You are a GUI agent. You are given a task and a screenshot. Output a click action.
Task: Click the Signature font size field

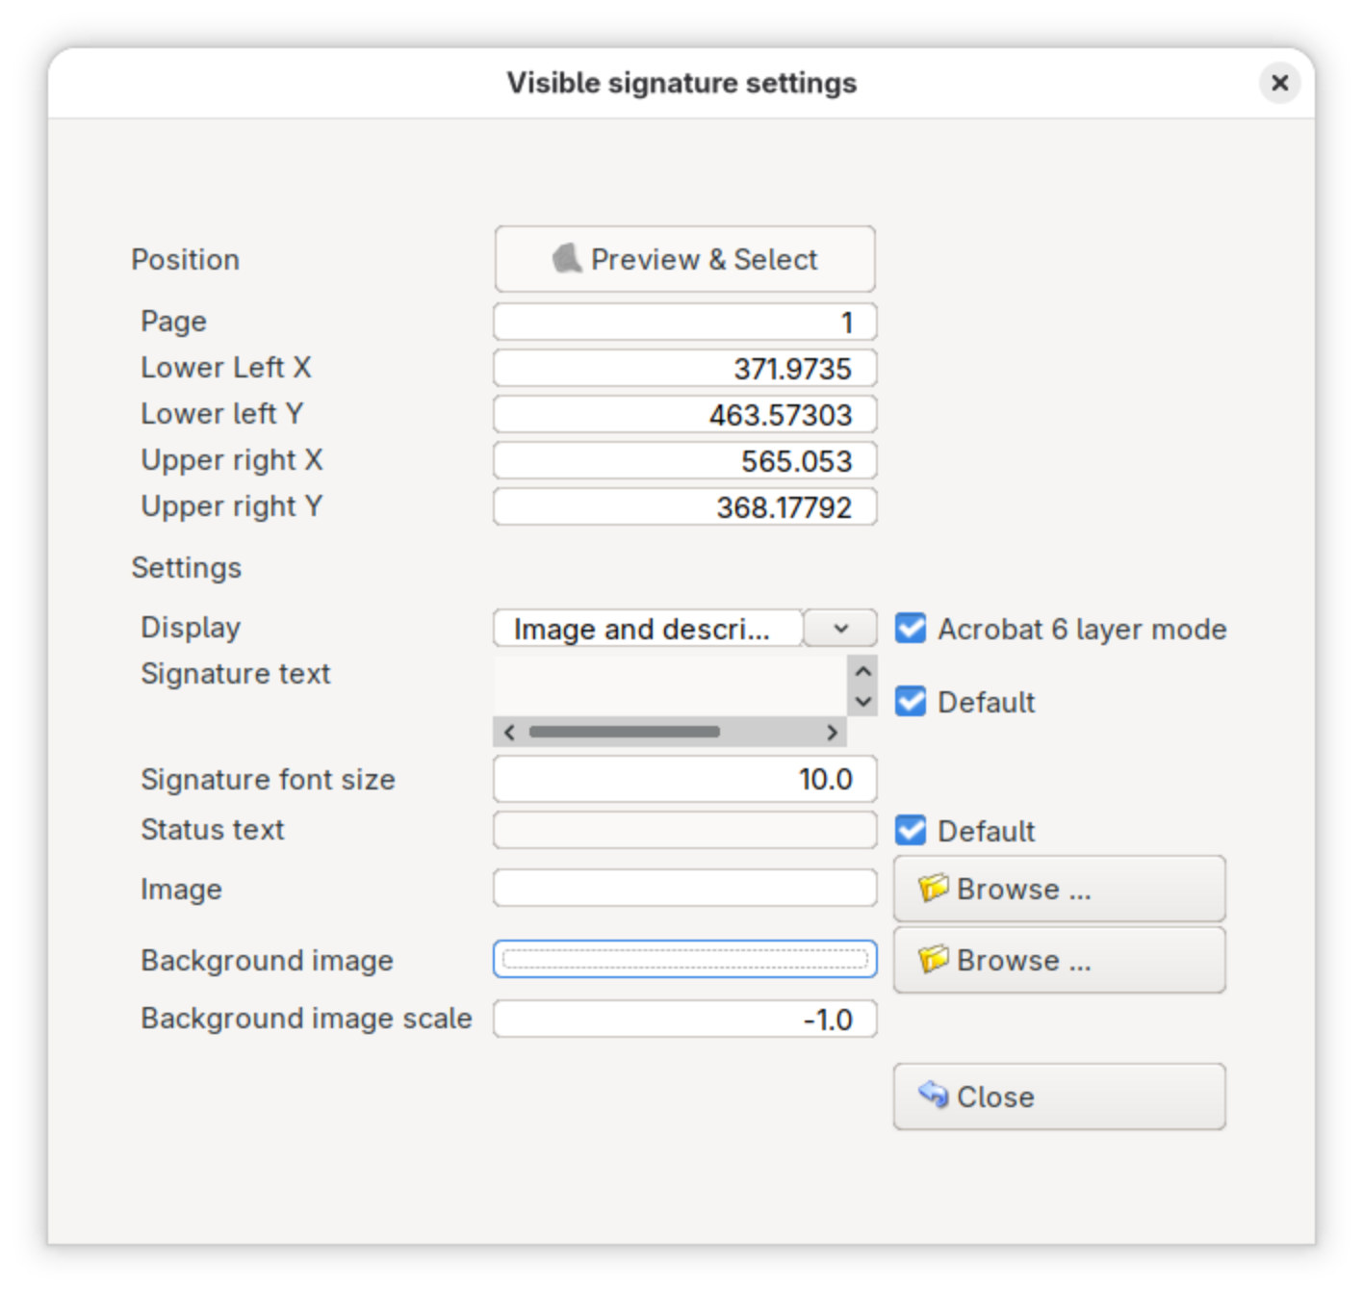coord(684,779)
